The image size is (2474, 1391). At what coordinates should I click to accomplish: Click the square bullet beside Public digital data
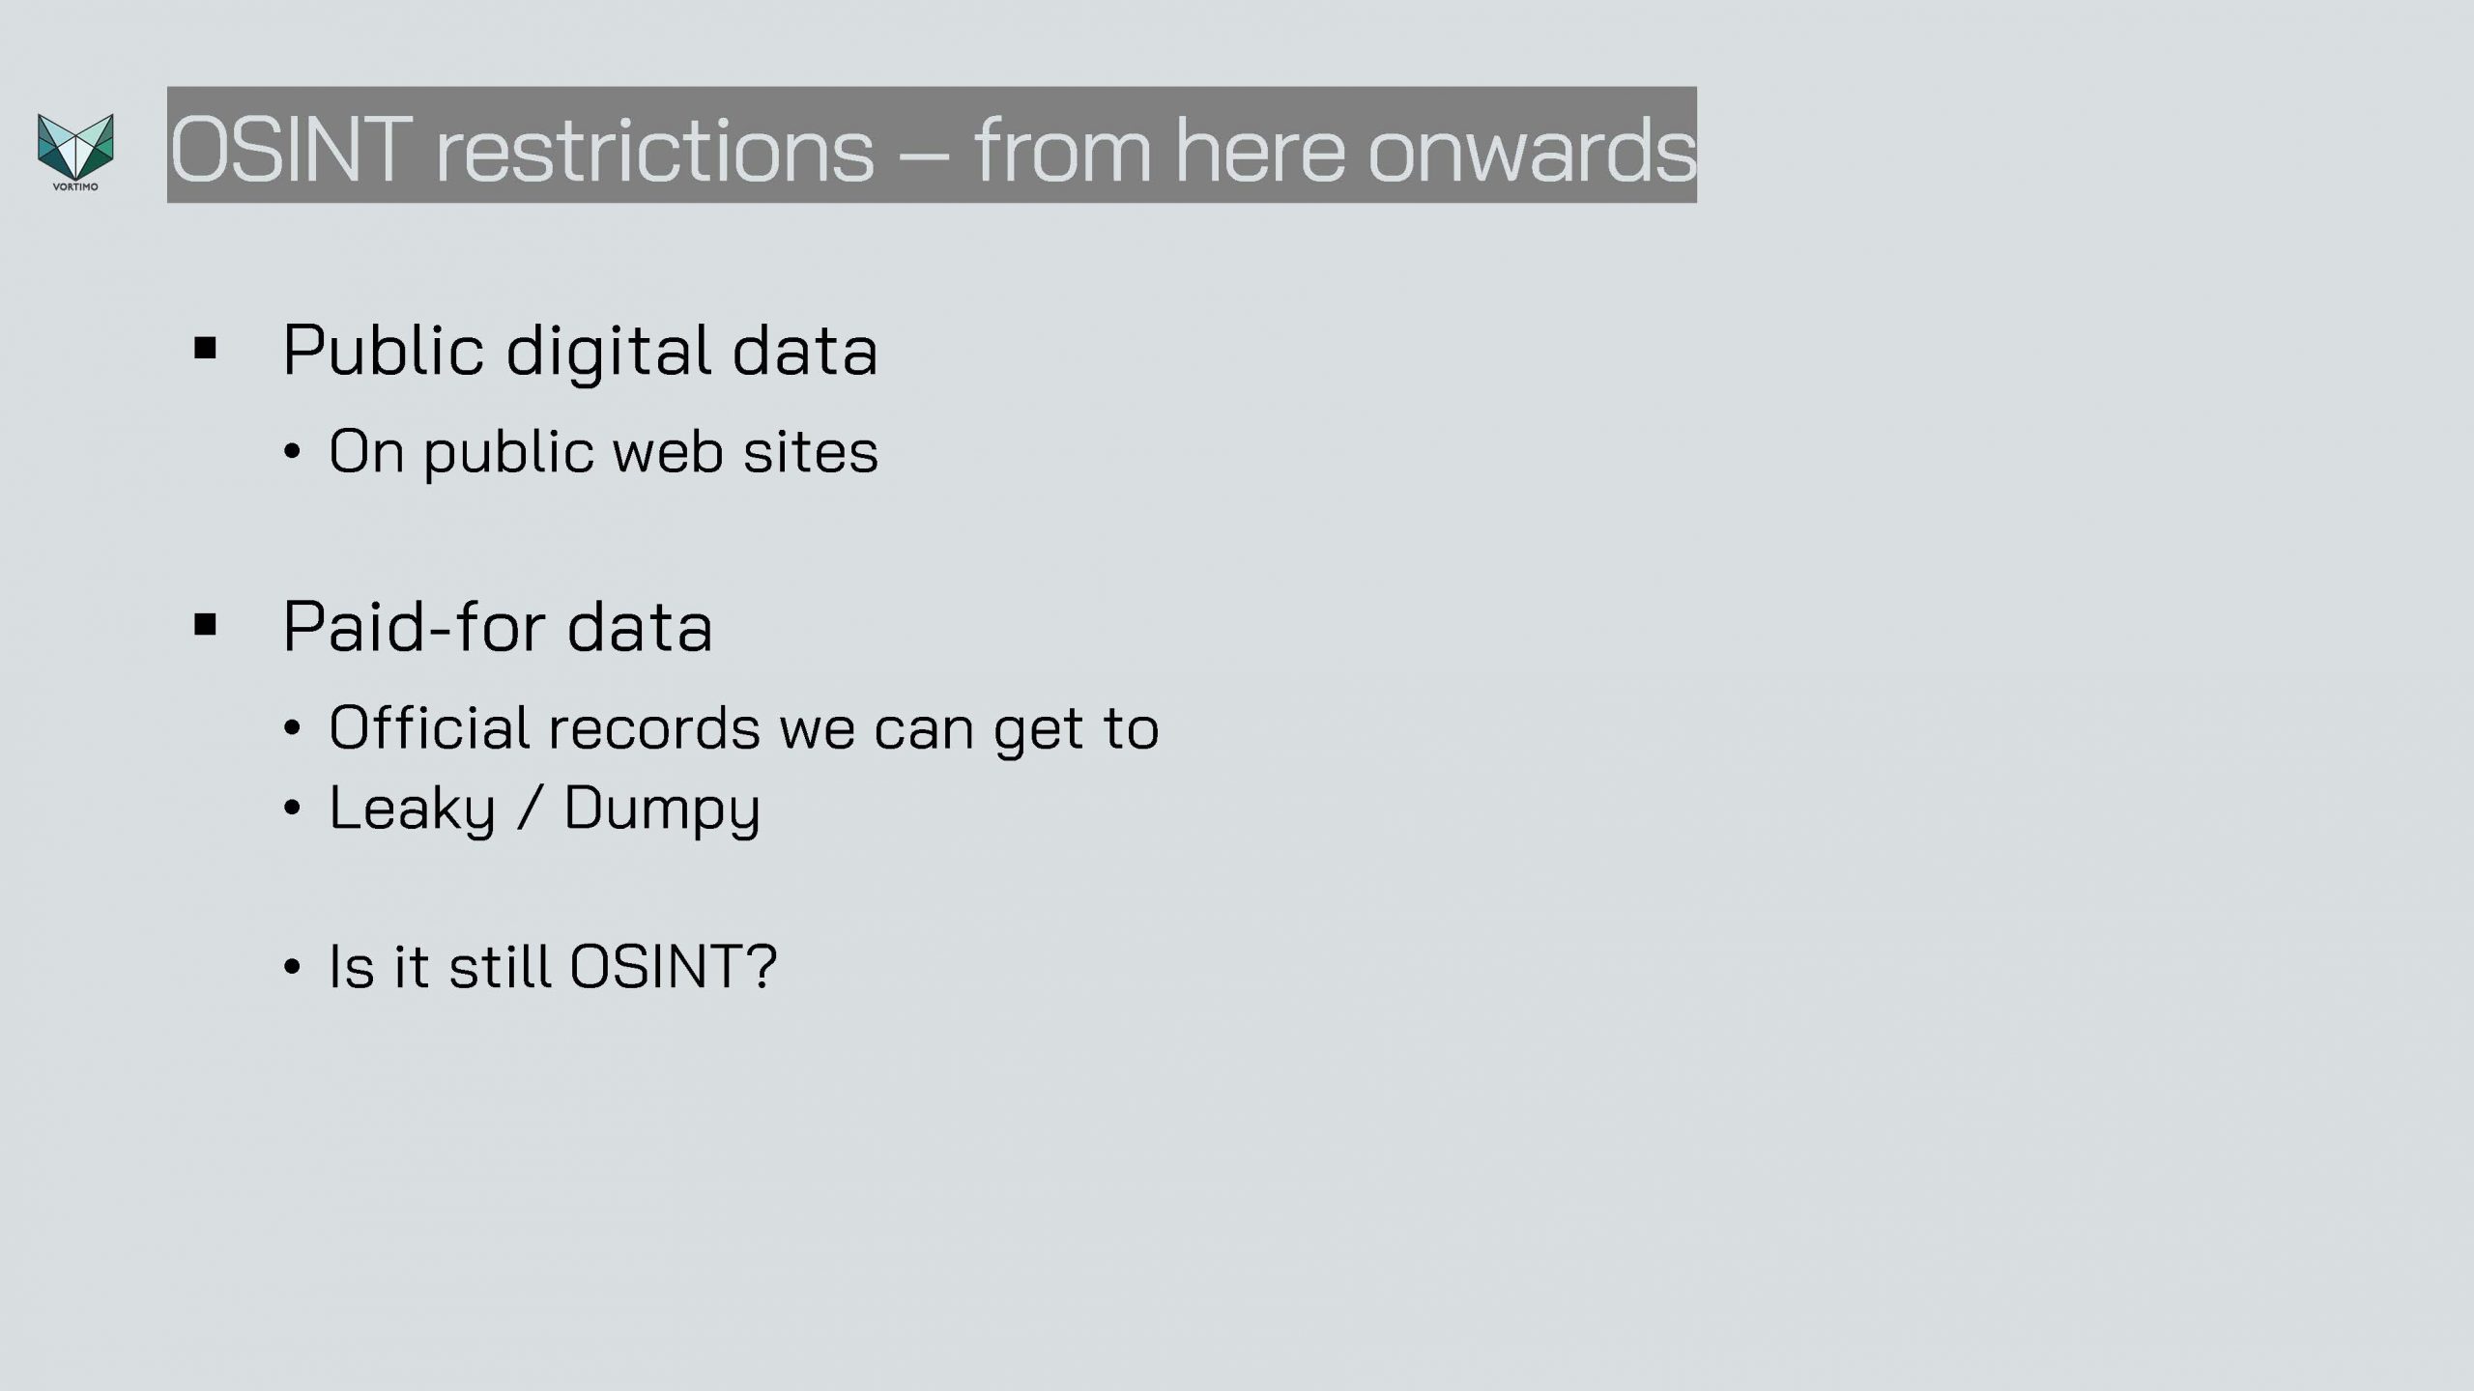(205, 348)
